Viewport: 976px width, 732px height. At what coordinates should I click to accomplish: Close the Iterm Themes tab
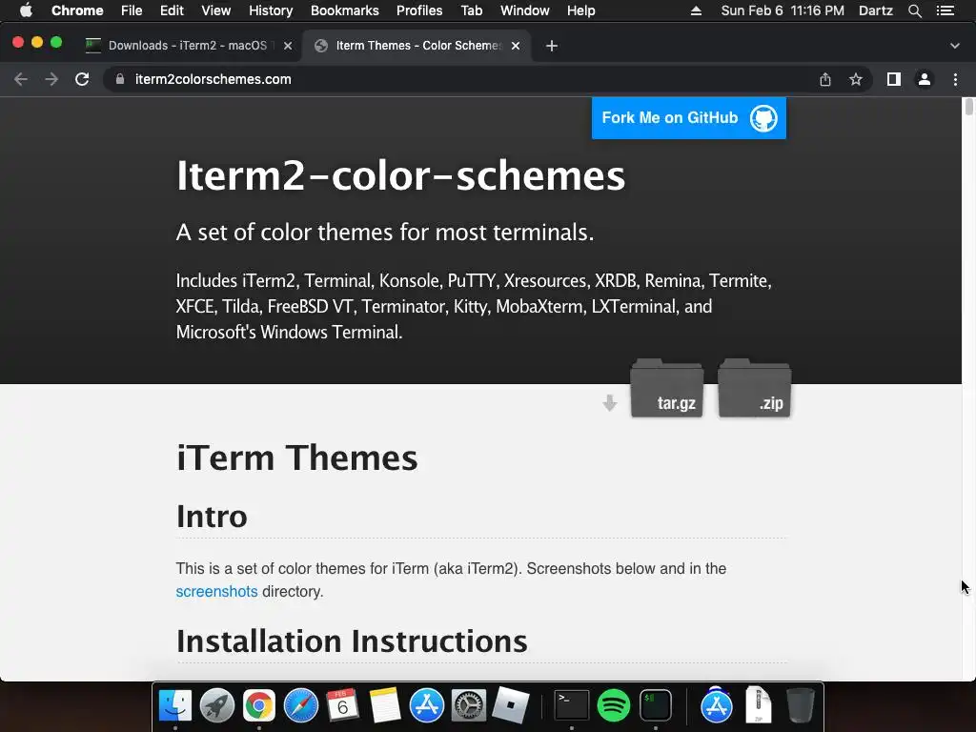[x=516, y=46]
